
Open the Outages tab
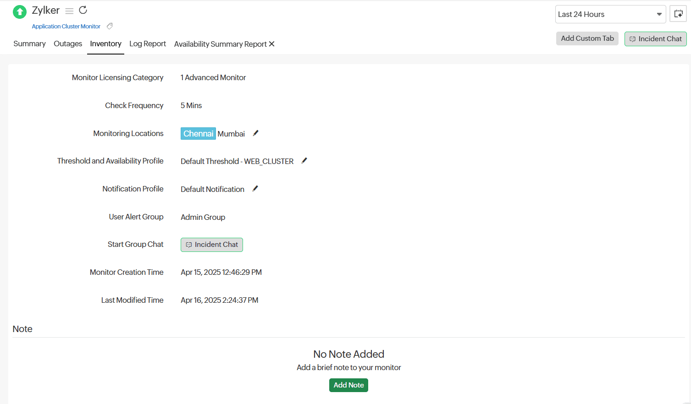click(x=68, y=44)
